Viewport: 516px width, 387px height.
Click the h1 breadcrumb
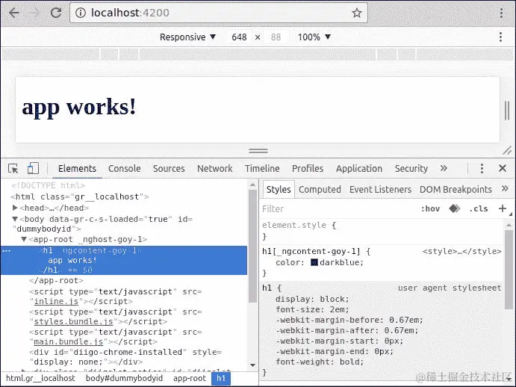[221, 378]
